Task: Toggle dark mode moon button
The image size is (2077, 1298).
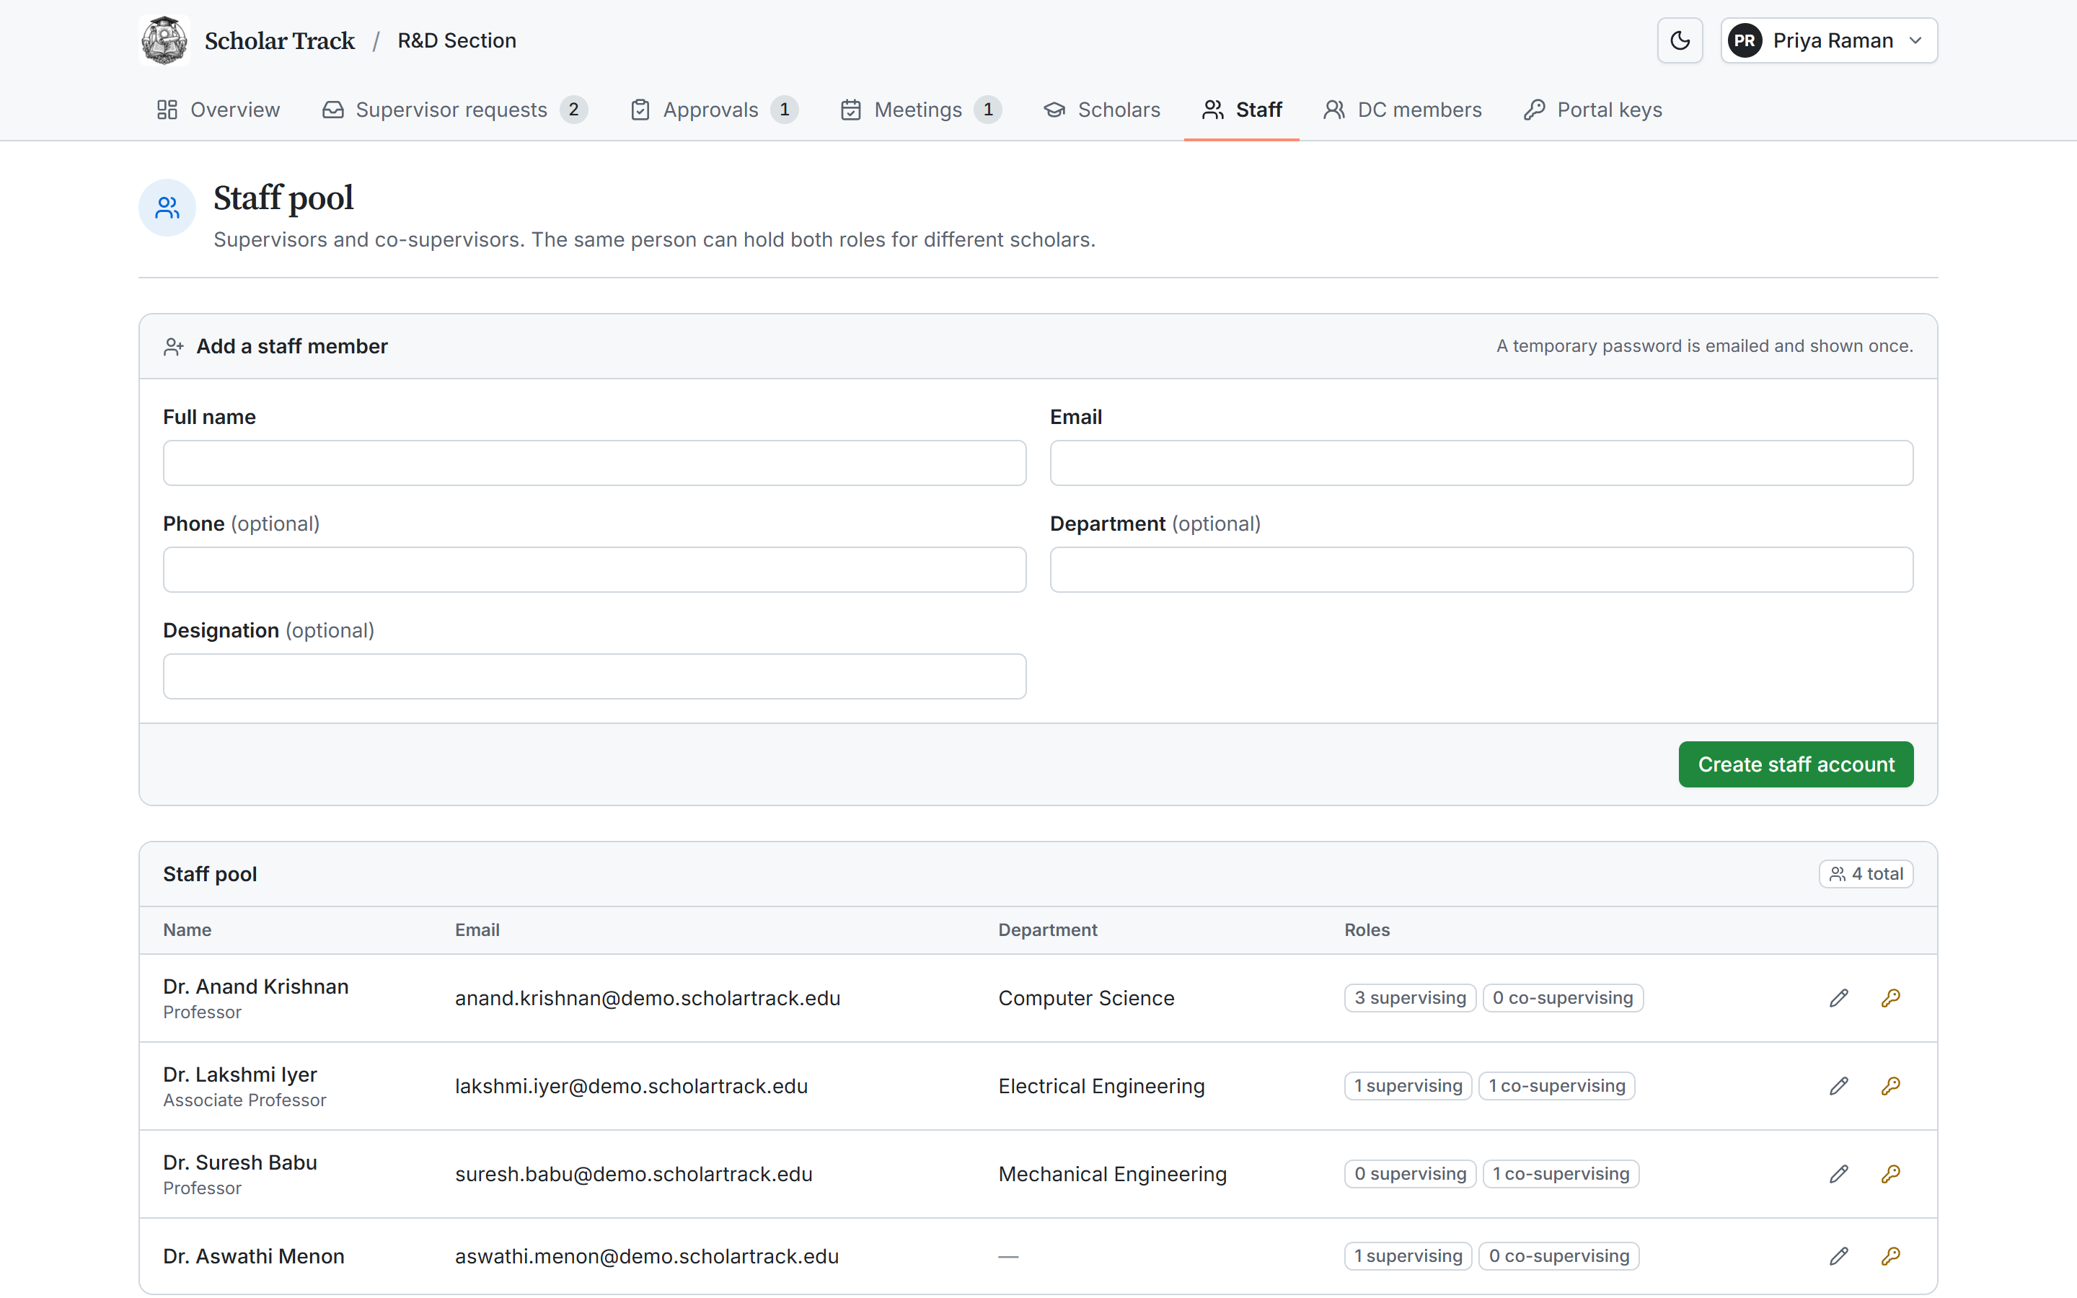Action: 1680,40
